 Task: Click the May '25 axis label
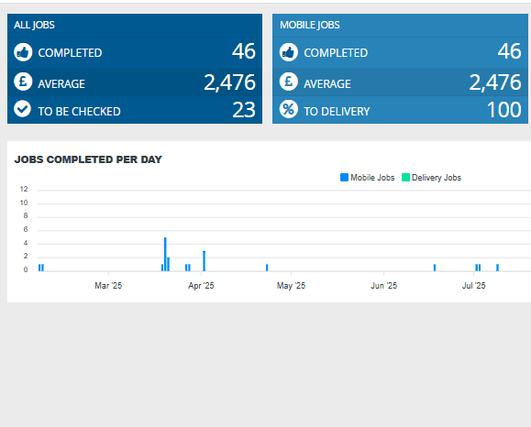pyautogui.click(x=291, y=286)
